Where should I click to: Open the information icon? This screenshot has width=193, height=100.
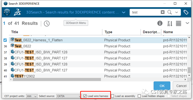160,23
